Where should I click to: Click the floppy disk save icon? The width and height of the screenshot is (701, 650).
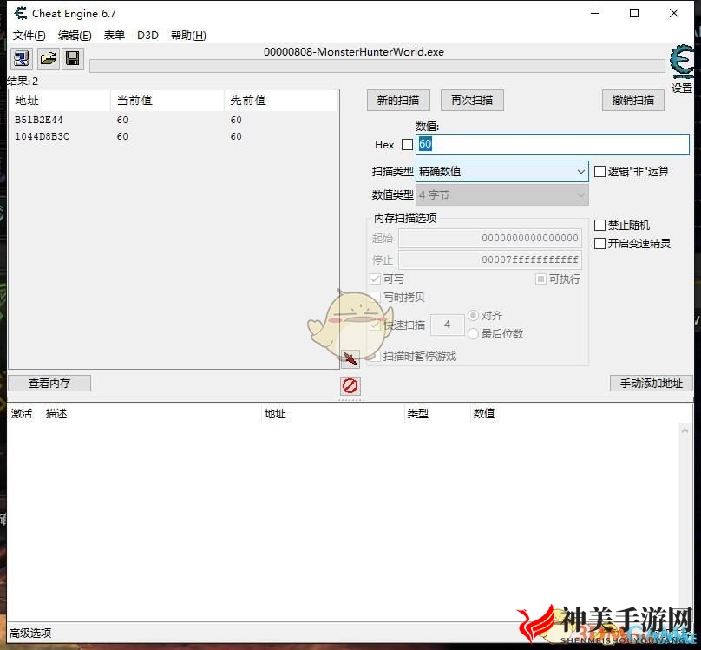pyautogui.click(x=73, y=58)
